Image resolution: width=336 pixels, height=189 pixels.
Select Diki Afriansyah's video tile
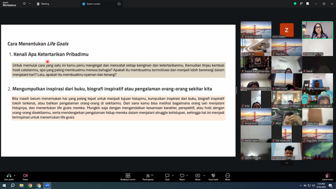coord(287,134)
